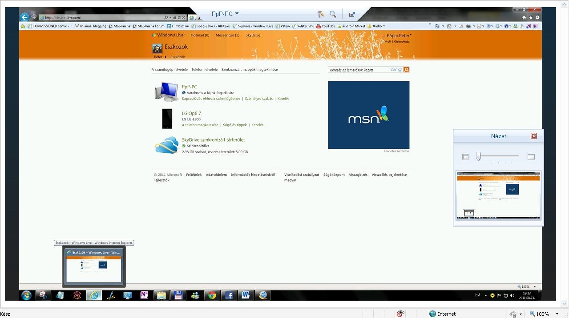Click 'A számítógép felvétele' link
Image resolution: width=569 pixels, height=318 pixels.
tap(169, 70)
